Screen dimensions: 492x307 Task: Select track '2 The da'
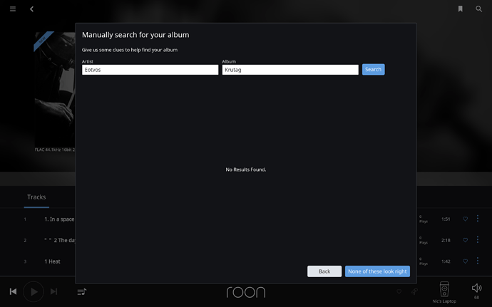pos(60,240)
